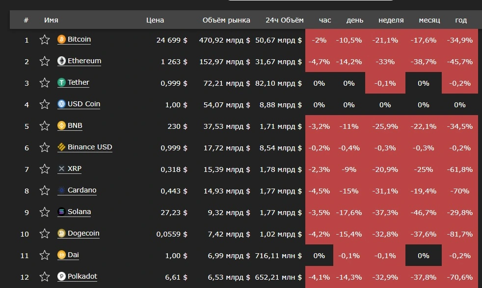Click the Bitcoin coin logo icon
482x288 pixels.
tap(61, 39)
